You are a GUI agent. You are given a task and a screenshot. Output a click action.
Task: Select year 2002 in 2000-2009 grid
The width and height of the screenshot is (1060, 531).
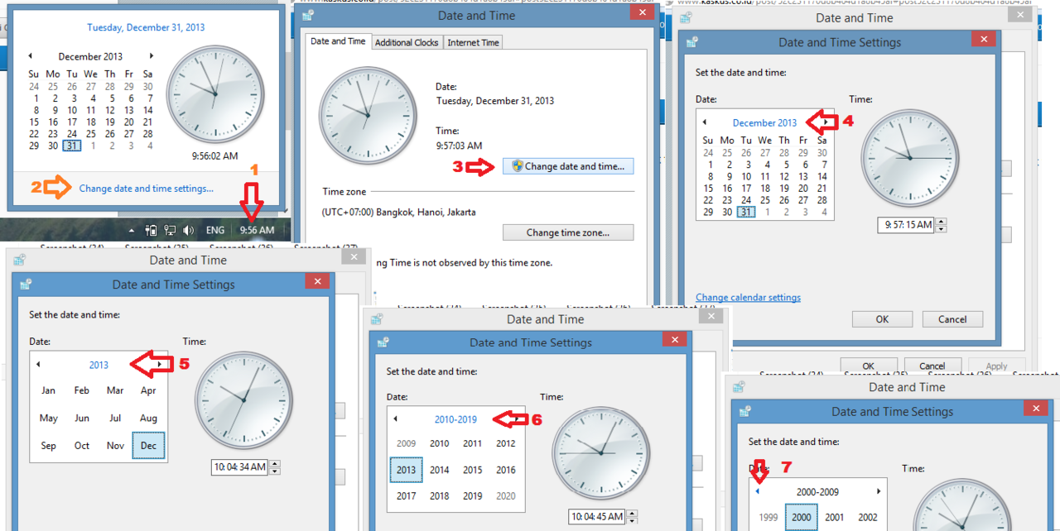point(868,518)
